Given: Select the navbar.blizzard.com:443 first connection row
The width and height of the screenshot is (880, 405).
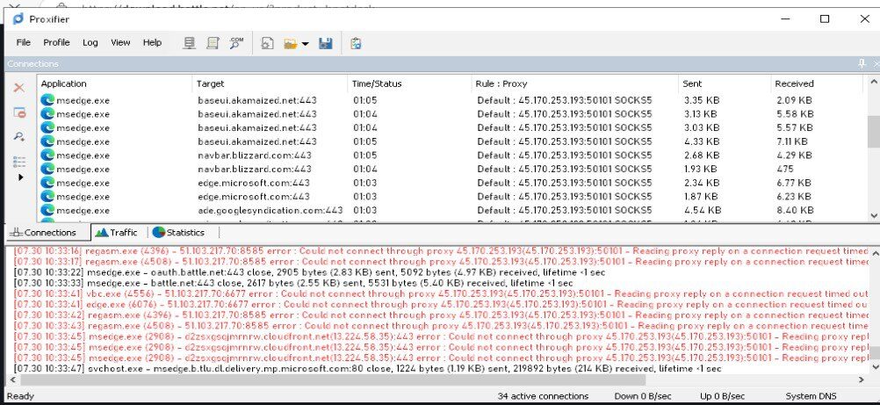Looking at the screenshot, I should (255, 155).
